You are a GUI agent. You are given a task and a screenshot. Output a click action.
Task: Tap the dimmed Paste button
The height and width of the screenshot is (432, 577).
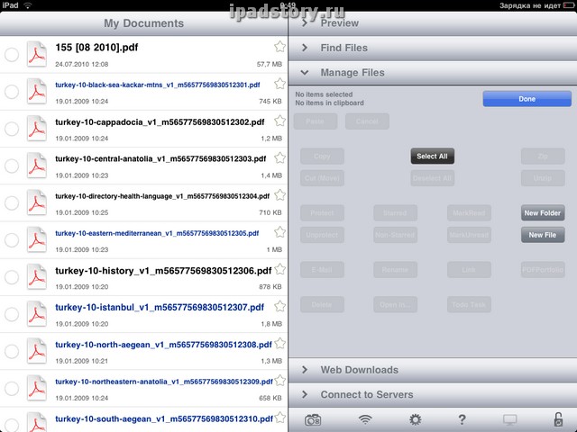point(316,121)
